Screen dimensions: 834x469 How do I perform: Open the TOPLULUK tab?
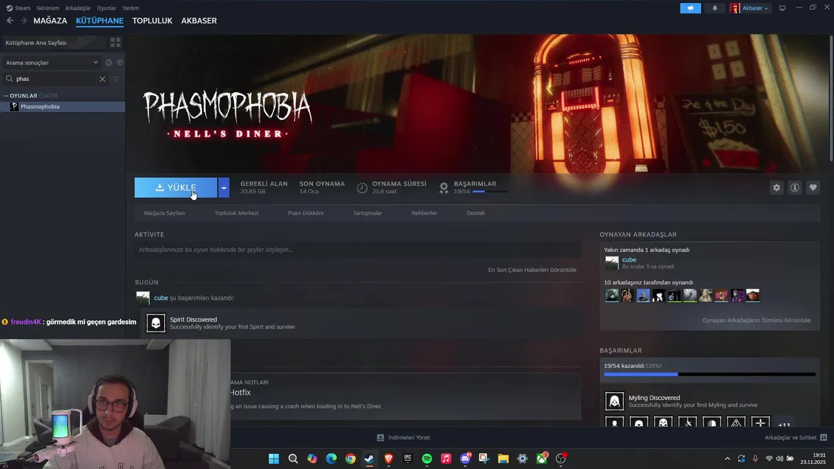[x=152, y=21]
